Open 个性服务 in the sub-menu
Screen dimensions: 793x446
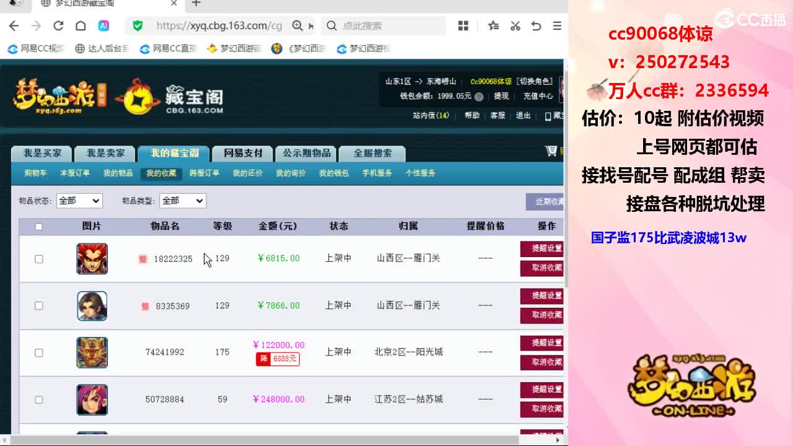click(x=421, y=173)
